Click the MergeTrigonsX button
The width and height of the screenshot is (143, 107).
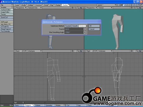(x=7, y=29)
